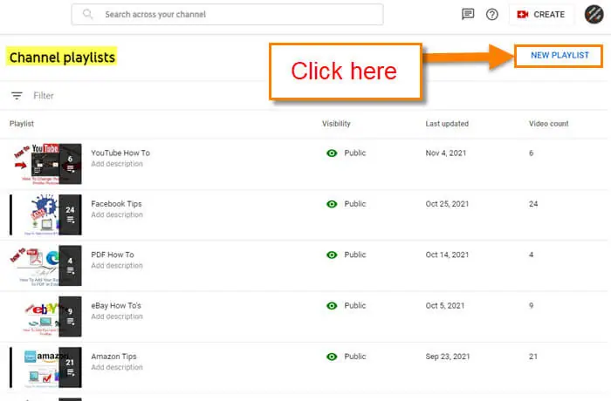Focus the Search across your channel field
This screenshot has width=611, height=401.
point(227,15)
